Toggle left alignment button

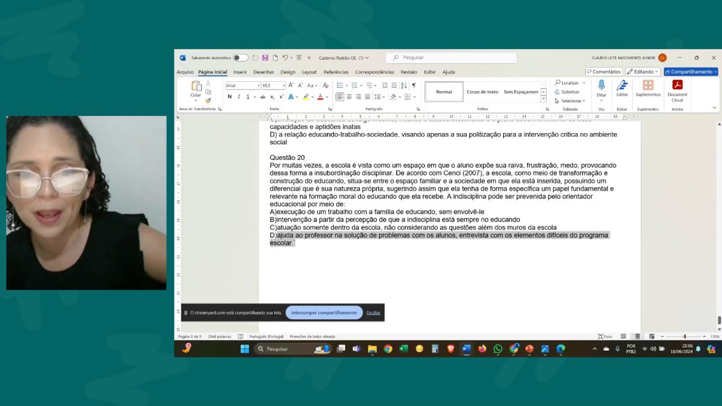[x=340, y=97]
